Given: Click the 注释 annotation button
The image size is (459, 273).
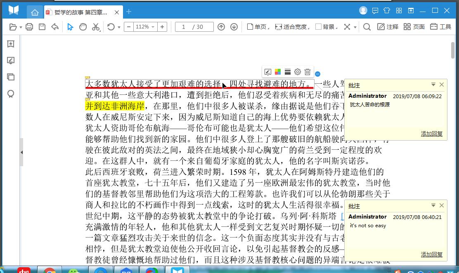Looking at the screenshot, I should 387,27.
